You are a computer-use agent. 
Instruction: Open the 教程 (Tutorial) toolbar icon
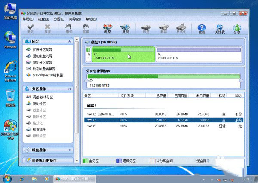[202, 28]
